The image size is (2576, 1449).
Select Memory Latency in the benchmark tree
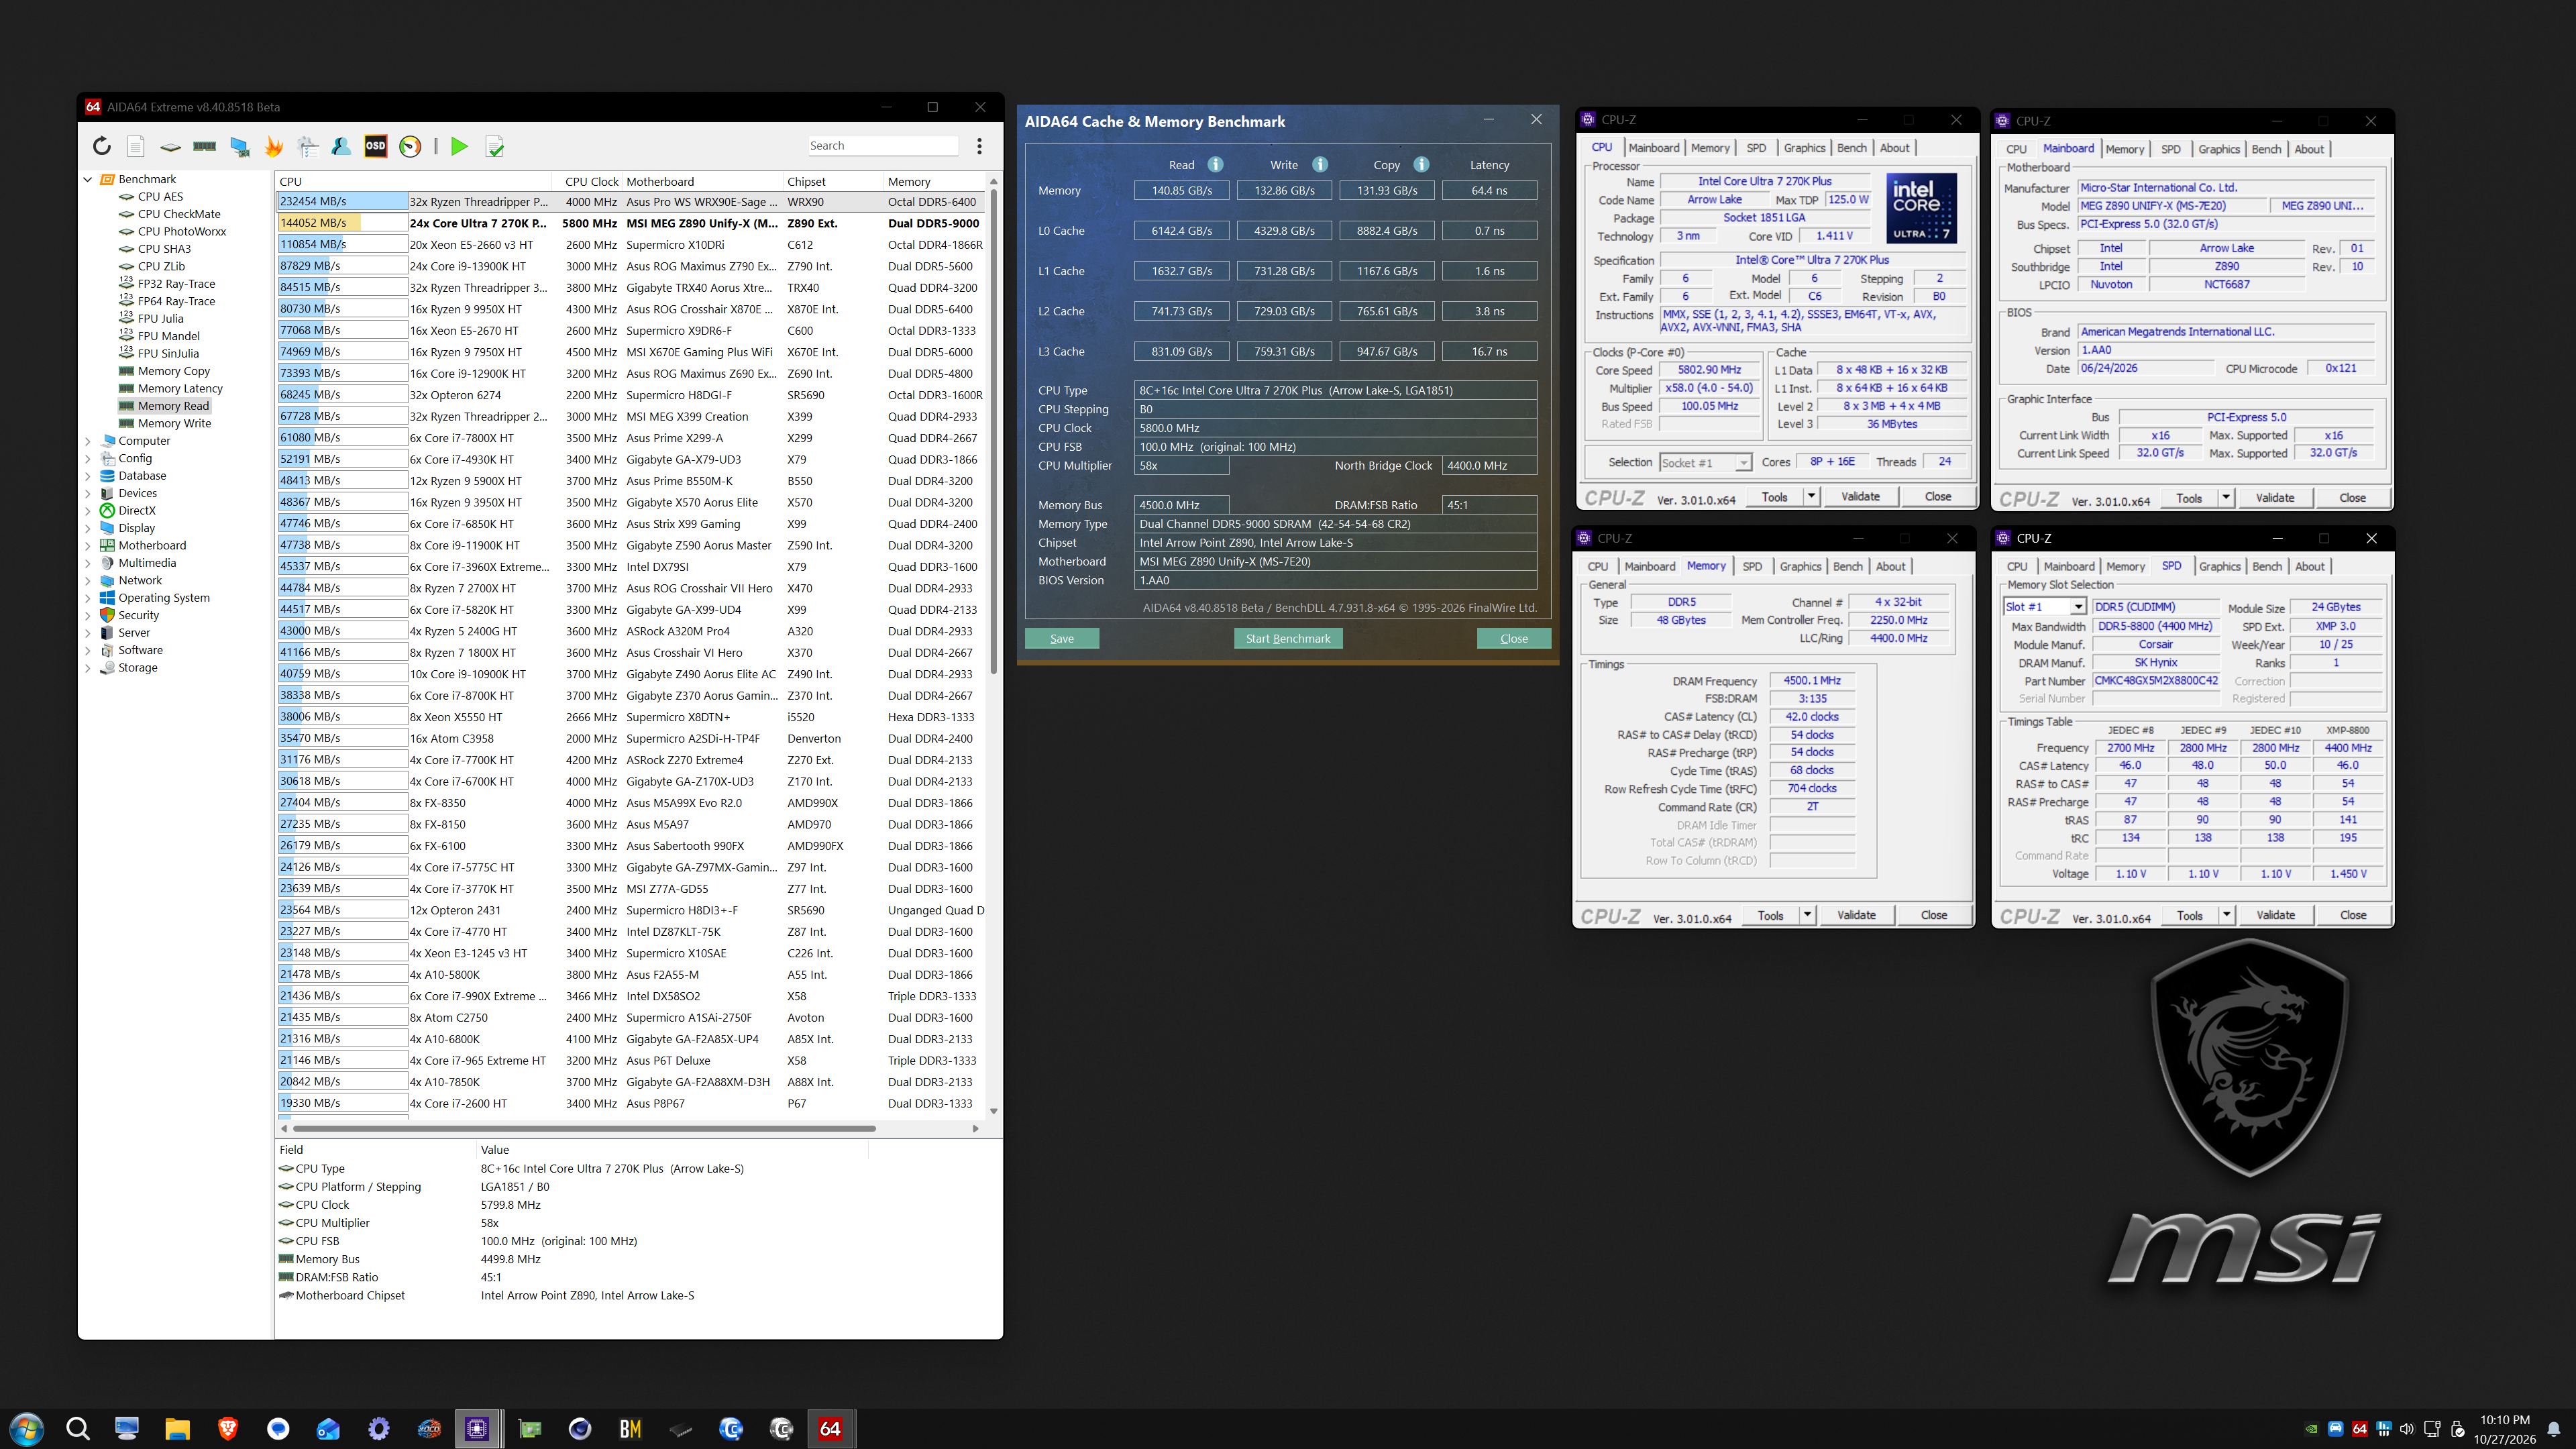pos(180,388)
